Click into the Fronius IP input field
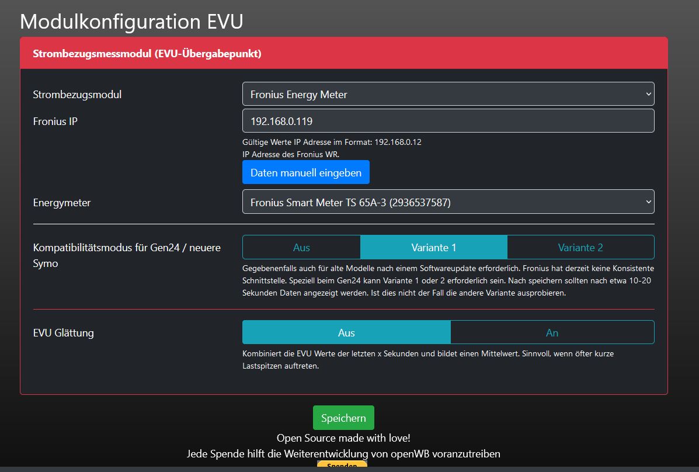 [448, 121]
